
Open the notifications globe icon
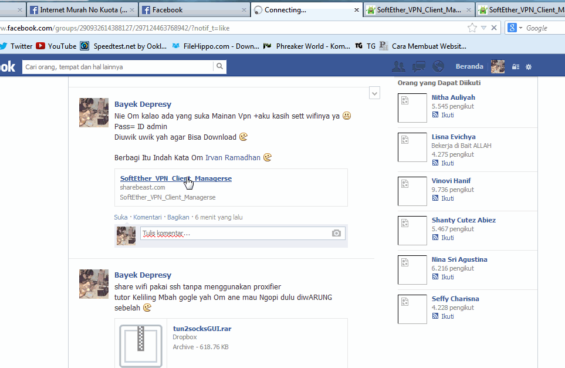[x=438, y=67]
